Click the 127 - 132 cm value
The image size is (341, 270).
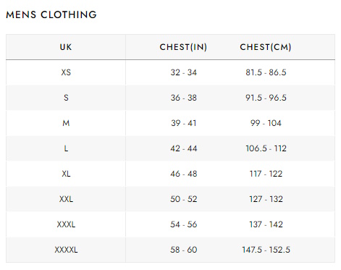point(266,199)
